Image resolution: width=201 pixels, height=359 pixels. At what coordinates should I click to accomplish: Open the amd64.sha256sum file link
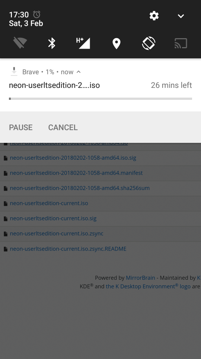tap(80, 188)
